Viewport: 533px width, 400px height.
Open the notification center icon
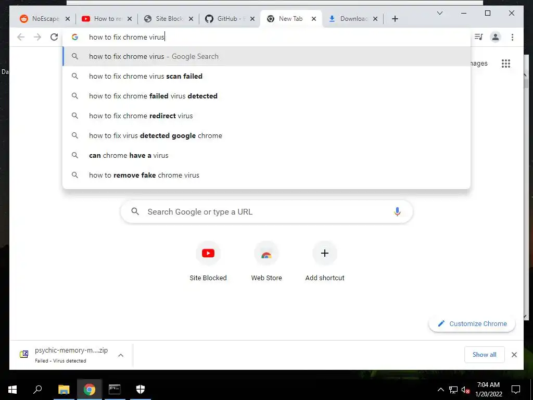click(516, 390)
